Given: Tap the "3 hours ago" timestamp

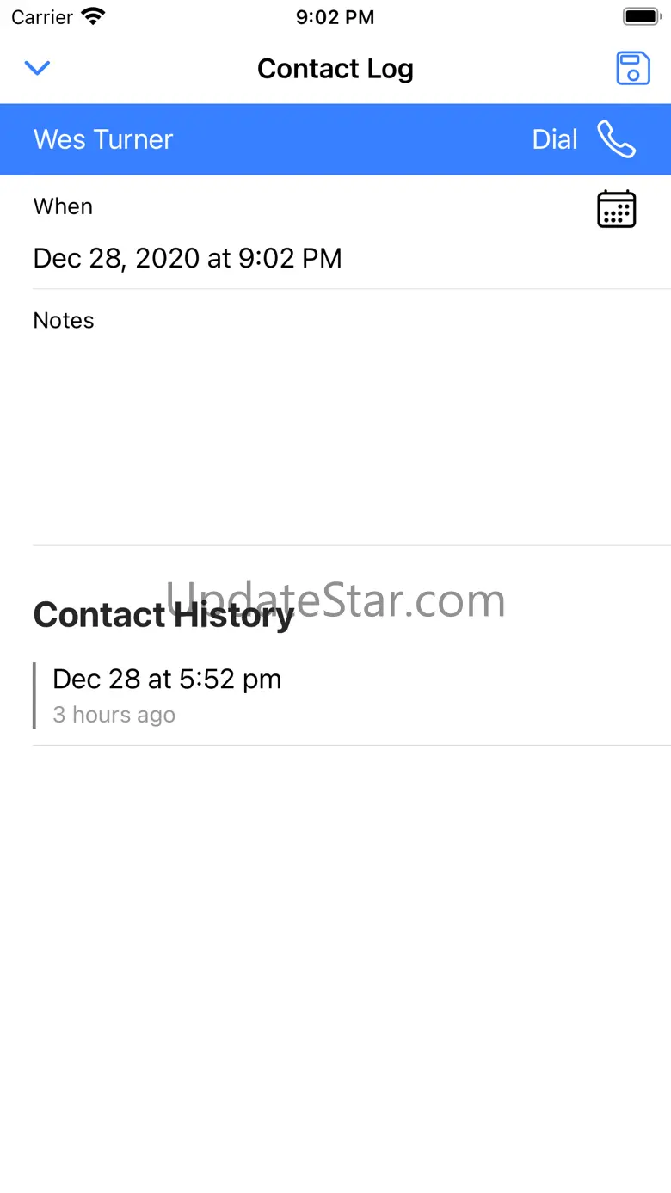Looking at the screenshot, I should pyautogui.click(x=114, y=716).
